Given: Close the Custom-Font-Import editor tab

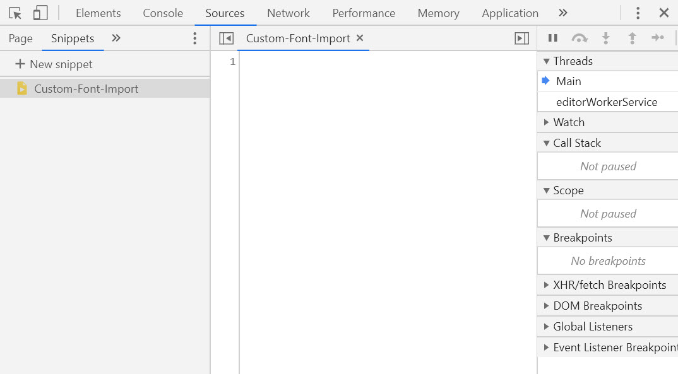Looking at the screenshot, I should [360, 38].
